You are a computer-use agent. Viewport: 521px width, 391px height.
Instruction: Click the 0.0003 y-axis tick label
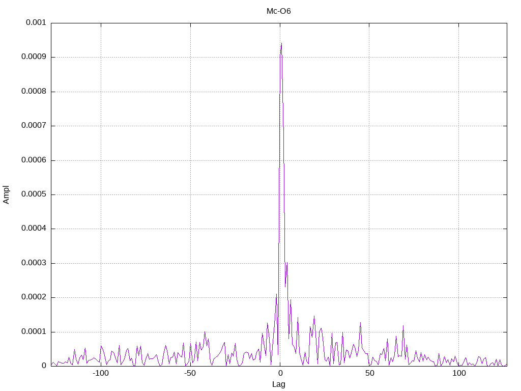tap(34, 263)
